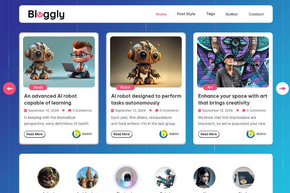This screenshot has height=193, width=290.
Task: Click Read More on AI robot learning post
Action: pos(35,134)
